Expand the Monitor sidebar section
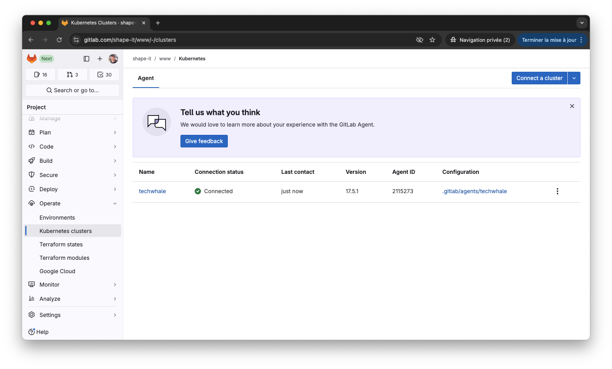 click(x=73, y=285)
